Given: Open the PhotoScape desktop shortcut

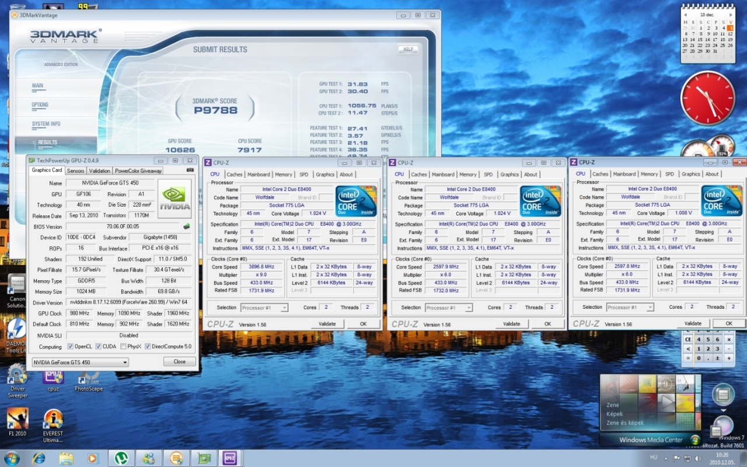Looking at the screenshot, I should coord(88,381).
